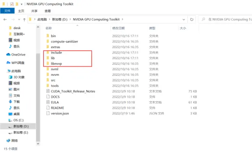252x152 pixels.
Task: Switch to the 主页 ribbon tab
Action: point(21,11)
